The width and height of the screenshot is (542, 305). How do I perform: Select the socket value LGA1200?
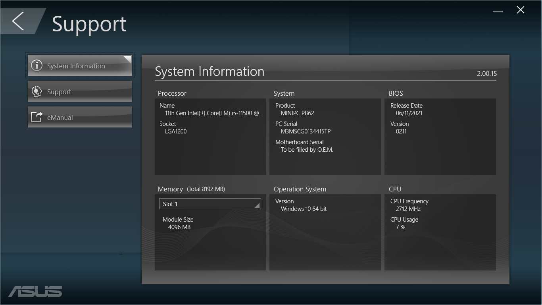tap(176, 131)
